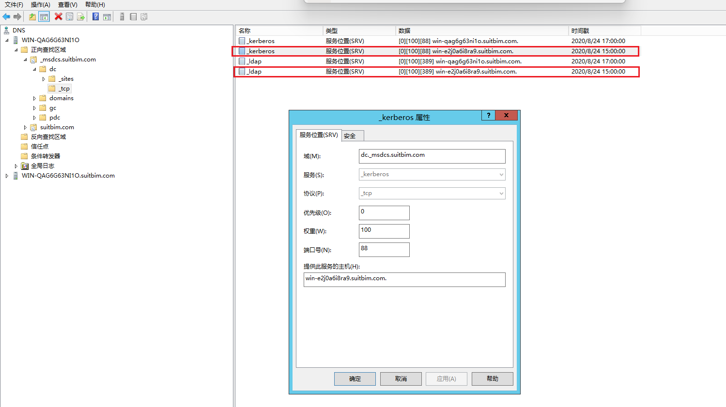Expand the _sites folder node
The image size is (726, 407).
(x=44, y=79)
